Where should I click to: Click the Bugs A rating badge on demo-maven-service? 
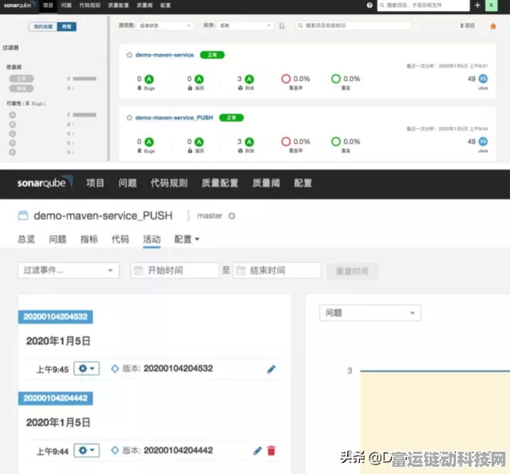click(149, 79)
